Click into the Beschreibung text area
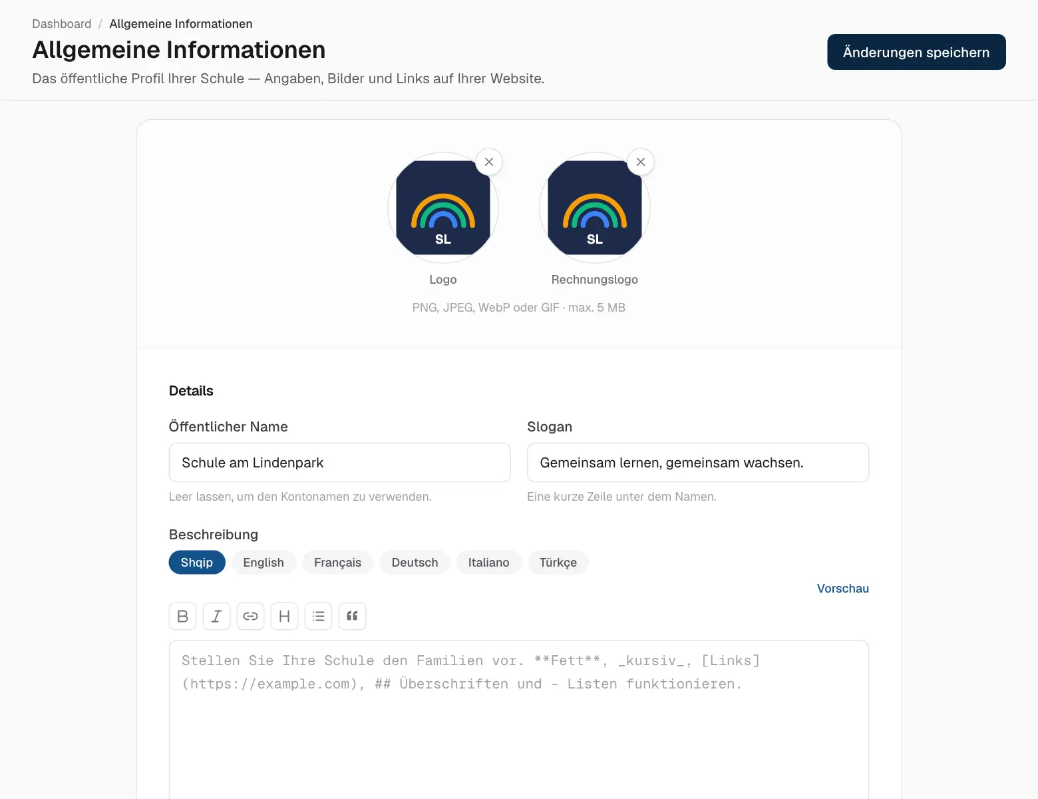 [x=519, y=719]
